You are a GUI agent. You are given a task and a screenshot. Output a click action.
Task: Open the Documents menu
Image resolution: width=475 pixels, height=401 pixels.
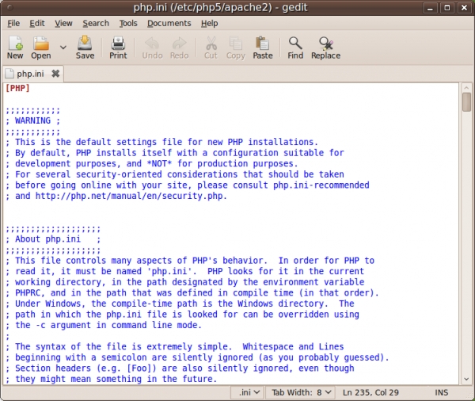(x=169, y=23)
